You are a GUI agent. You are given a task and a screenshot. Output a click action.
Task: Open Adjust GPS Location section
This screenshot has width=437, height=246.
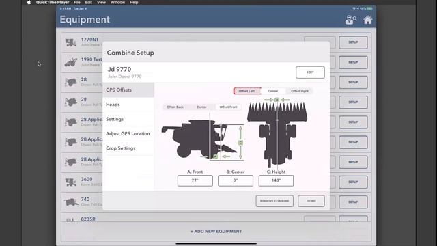(128, 134)
